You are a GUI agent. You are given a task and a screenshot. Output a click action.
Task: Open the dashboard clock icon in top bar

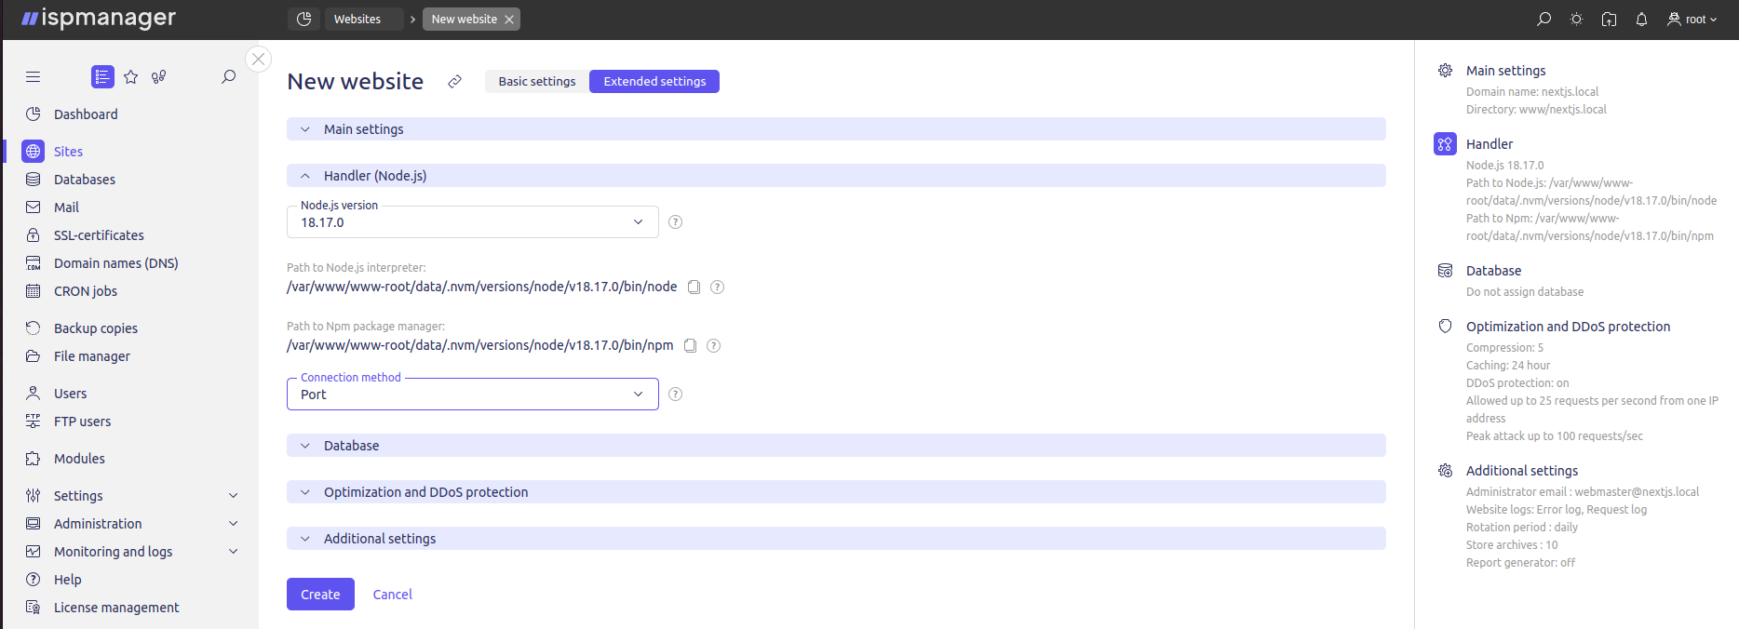click(303, 19)
